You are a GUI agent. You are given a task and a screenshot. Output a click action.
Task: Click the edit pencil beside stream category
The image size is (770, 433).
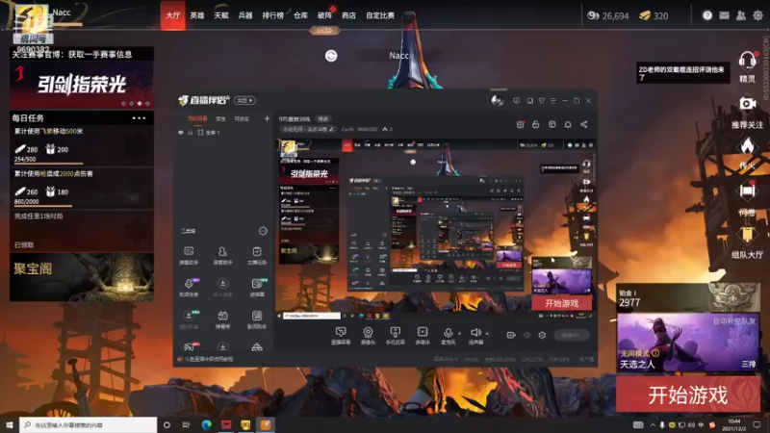click(331, 129)
